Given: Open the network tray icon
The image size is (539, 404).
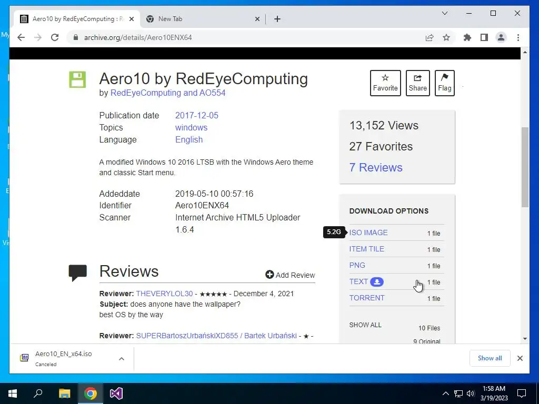Looking at the screenshot, I should (x=458, y=393).
